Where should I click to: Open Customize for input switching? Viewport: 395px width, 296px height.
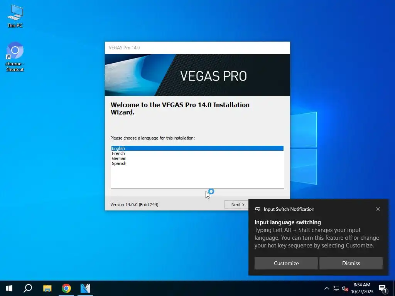(x=286, y=263)
